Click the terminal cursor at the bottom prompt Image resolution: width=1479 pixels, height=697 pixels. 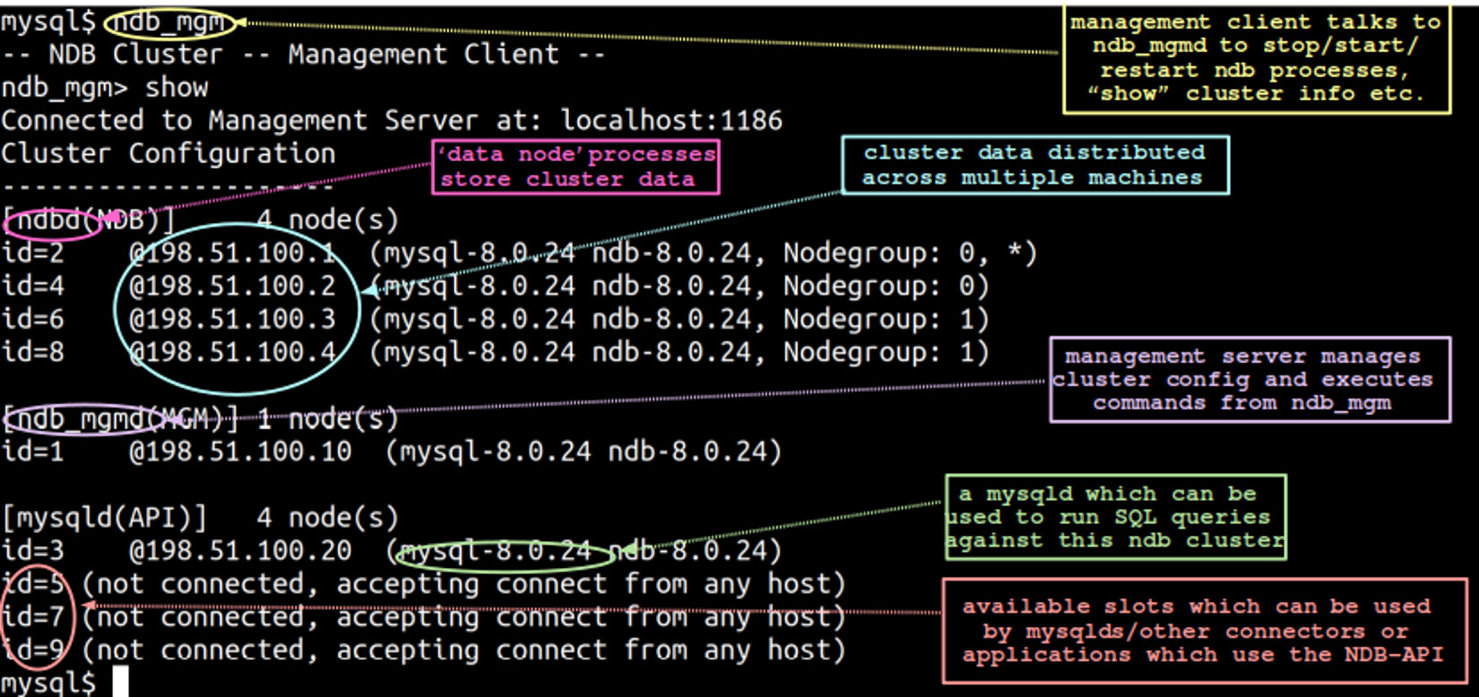click(x=120, y=682)
